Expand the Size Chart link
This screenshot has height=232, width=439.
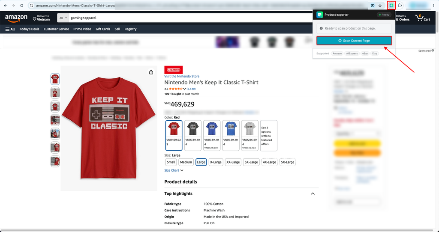(174, 170)
